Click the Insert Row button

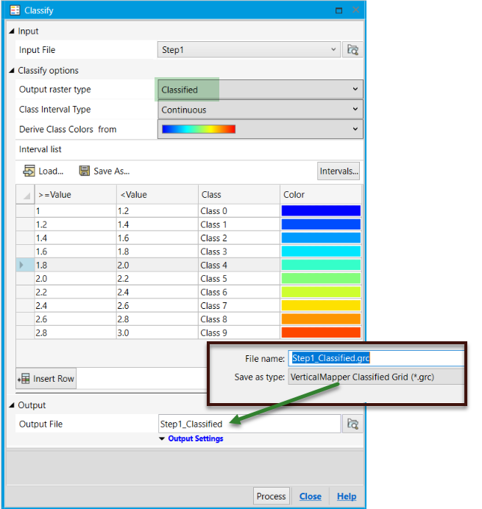46,379
